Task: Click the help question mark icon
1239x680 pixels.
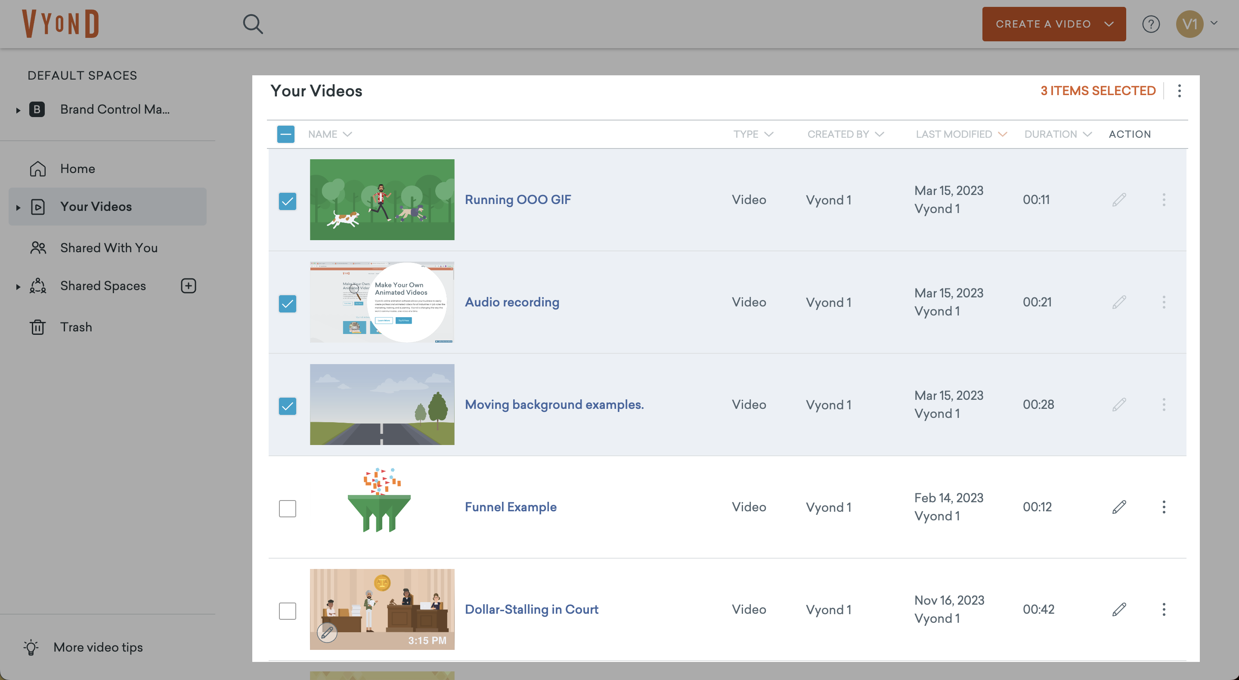Action: [x=1150, y=24]
